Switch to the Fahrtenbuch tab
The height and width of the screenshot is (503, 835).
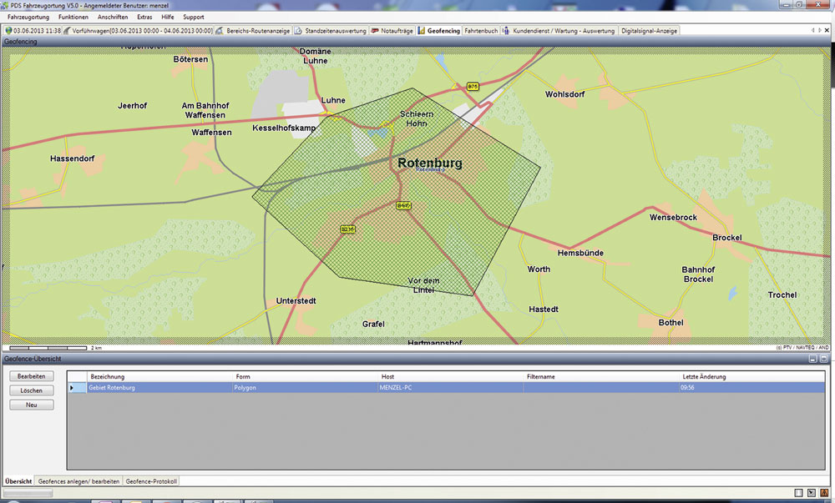pos(481,31)
